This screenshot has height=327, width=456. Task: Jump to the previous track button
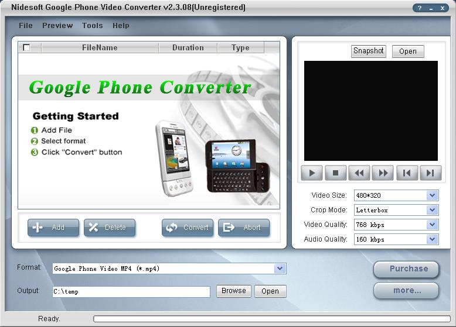click(407, 173)
